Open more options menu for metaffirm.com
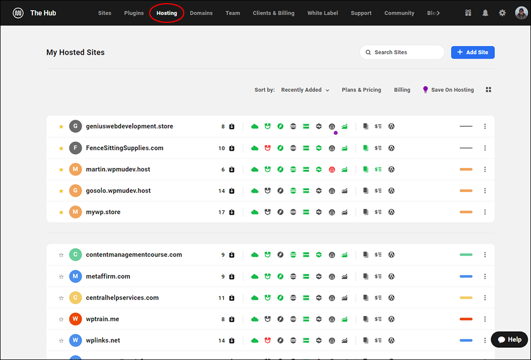 (485, 276)
